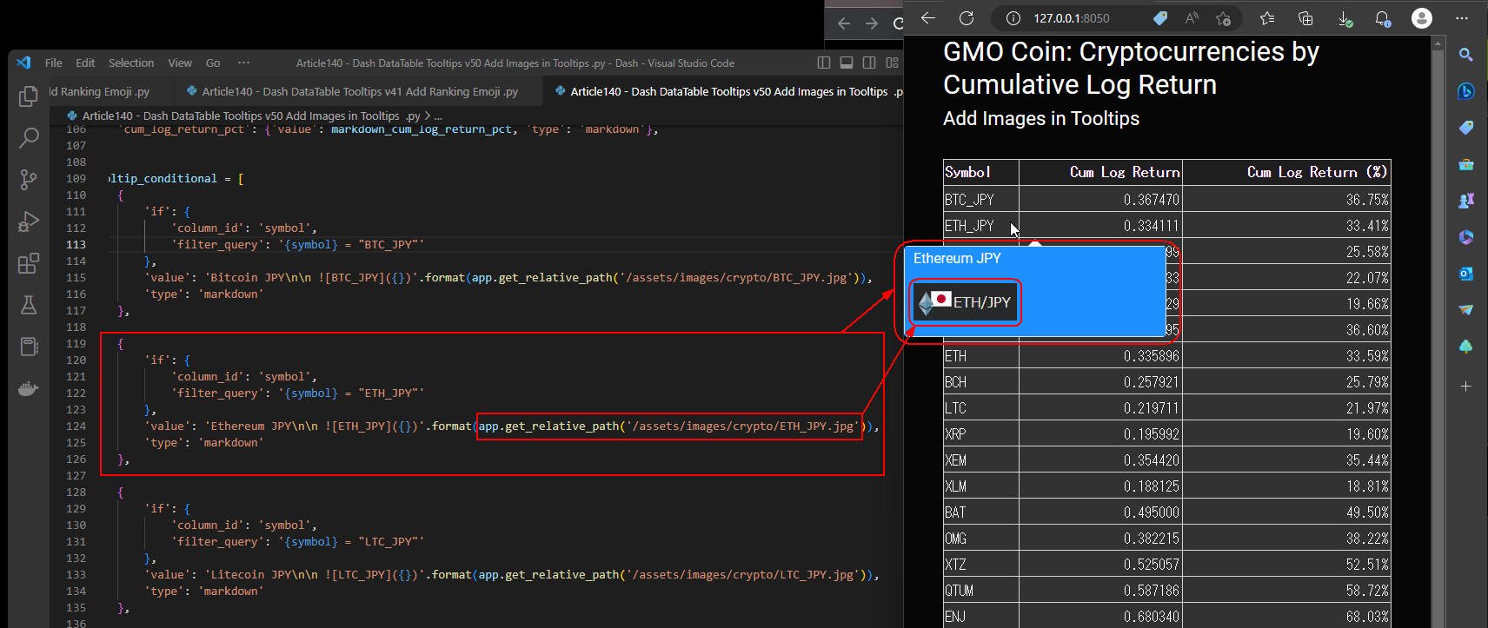View site information icon in address bar
The width and height of the screenshot is (1488, 628).
point(1013,18)
